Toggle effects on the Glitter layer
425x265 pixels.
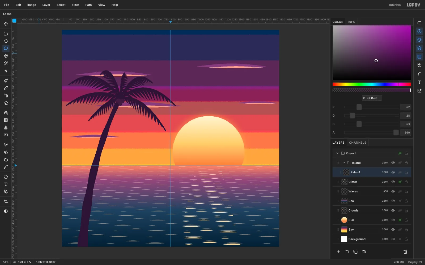400,182
